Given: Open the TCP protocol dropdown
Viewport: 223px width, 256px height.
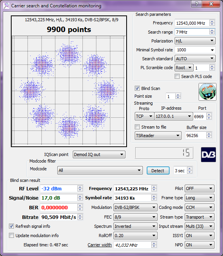Looking at the screenshot, I should (x=144, y=116).
